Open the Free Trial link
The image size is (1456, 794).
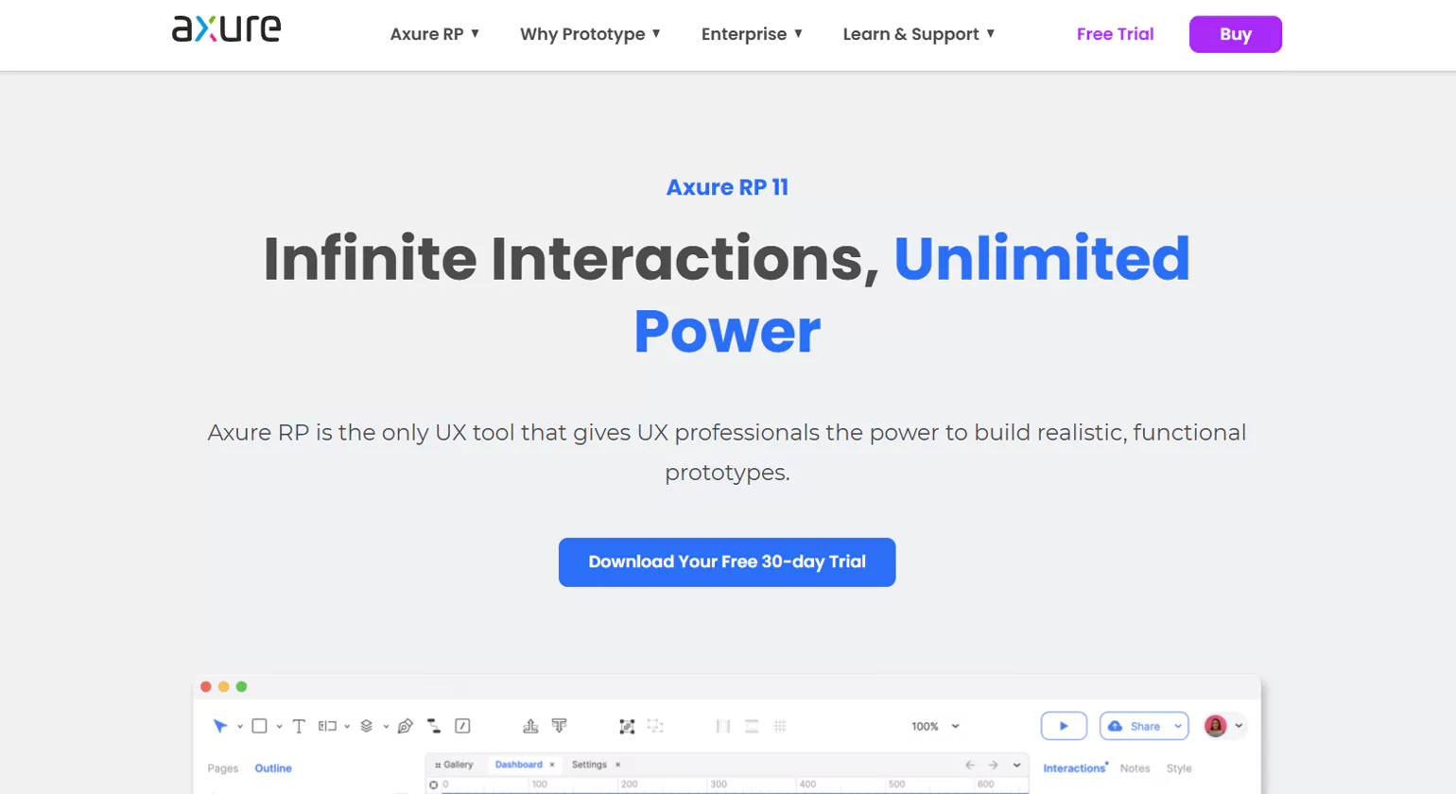click(1115, 34)
